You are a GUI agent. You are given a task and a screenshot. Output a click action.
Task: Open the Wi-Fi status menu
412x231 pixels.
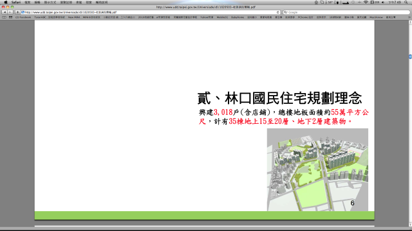pyautogui.click(x=366, y=2)
